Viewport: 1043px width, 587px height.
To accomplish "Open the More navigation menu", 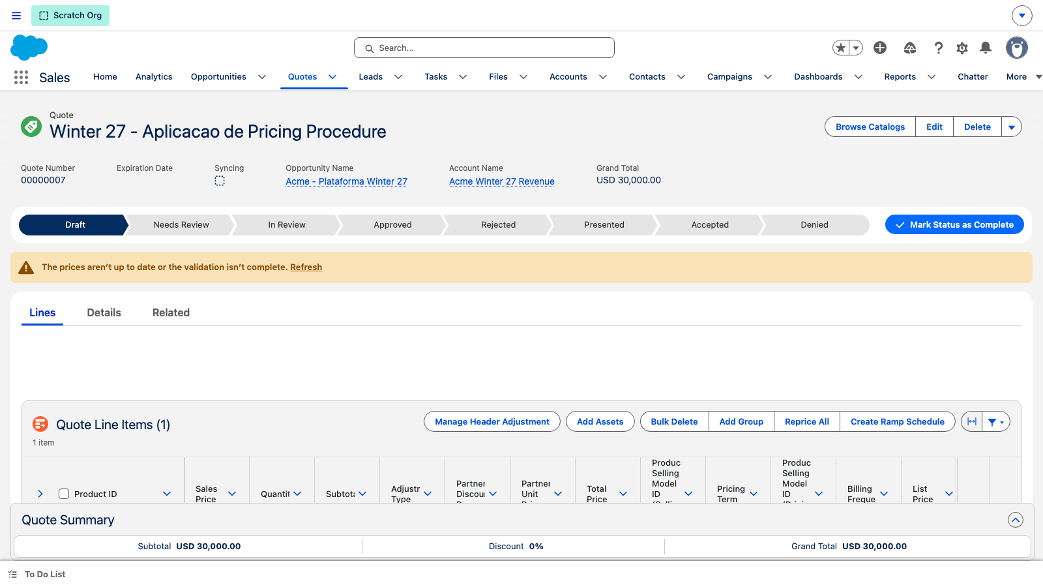I will point(1024,77).
